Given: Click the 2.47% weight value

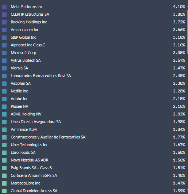Looking at the screenshot, I should pyautogui.click(x=179, y=68).
